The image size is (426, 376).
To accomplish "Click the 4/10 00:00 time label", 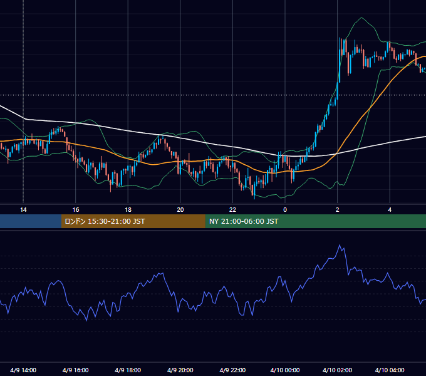I will [285, 370].
